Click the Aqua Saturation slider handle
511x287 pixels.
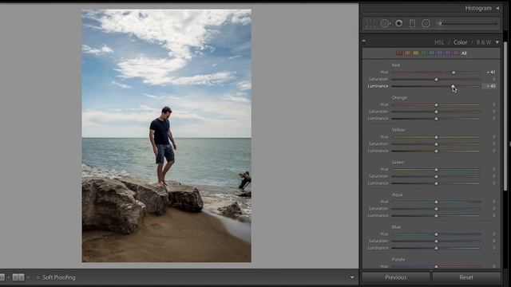[x=437, y=209]
